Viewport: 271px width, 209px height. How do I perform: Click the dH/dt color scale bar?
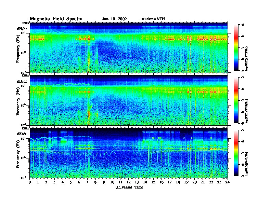[x=236, y=48]
